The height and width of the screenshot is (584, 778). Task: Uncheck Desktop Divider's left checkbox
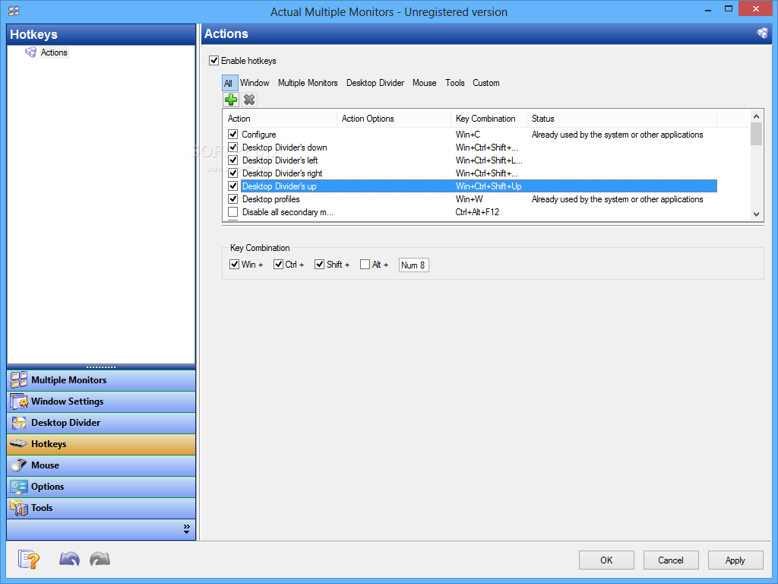click(x=232, y=160)
